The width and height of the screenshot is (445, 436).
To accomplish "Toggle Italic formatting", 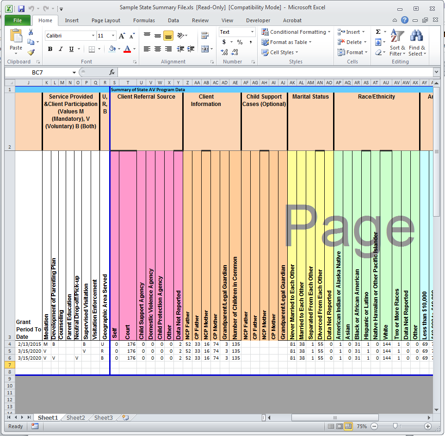I will point(61,49).
